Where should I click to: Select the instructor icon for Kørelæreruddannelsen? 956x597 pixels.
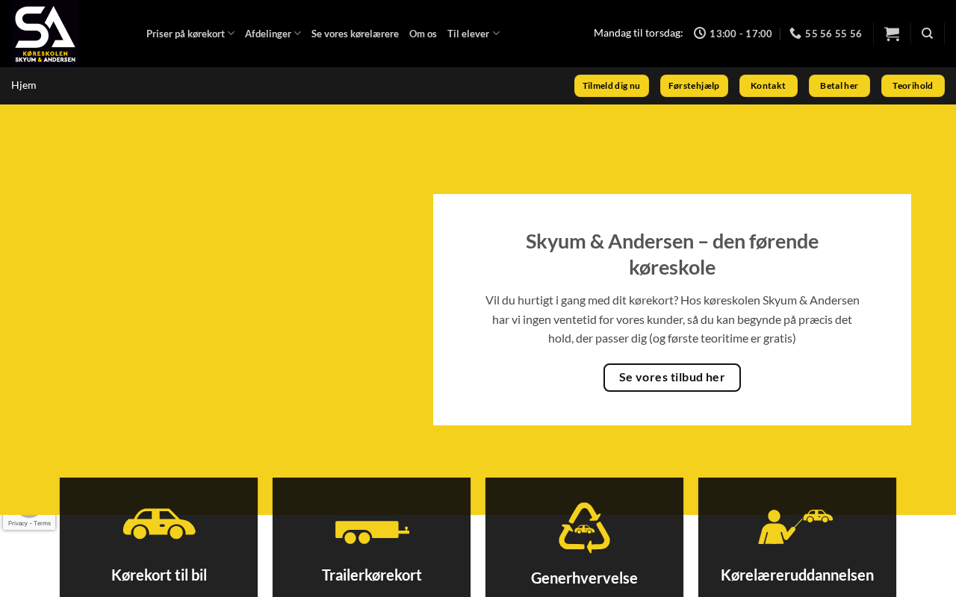(796, 526)
